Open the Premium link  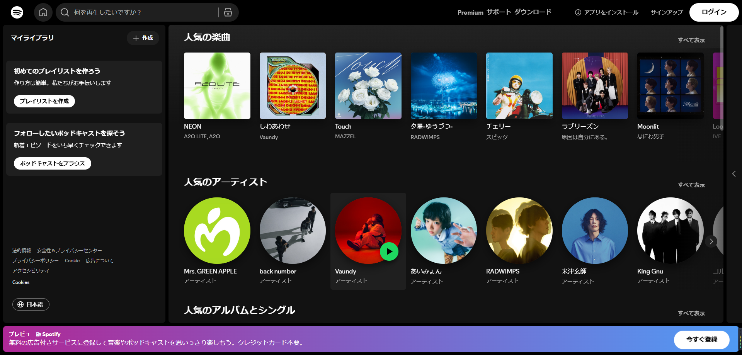pos(470,12)
